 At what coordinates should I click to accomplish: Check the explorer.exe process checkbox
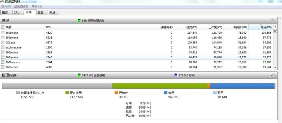click(3, 48)
